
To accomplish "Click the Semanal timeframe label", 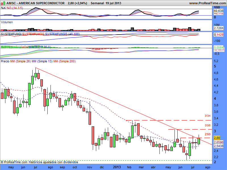I will point(97,3).
